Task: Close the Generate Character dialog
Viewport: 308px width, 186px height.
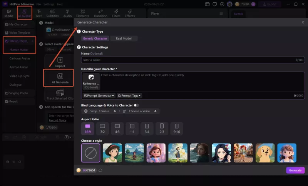Action: (x=303, y=22)
